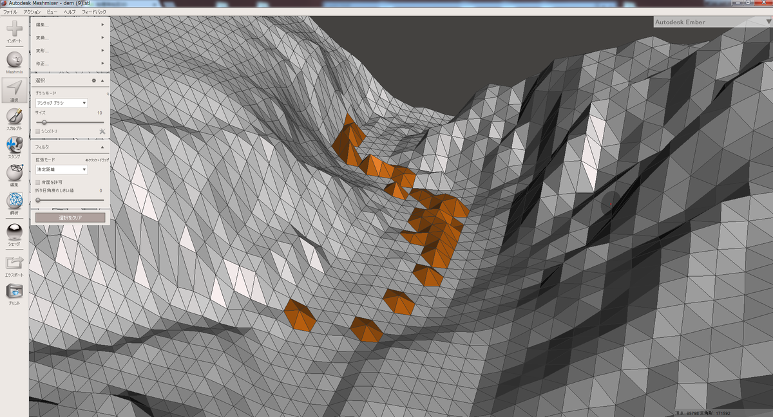Image resolution: width=773 pixels, height=417 pixels.
Task: Click the 拡張モード label
Action: click(x=46, y=160)
